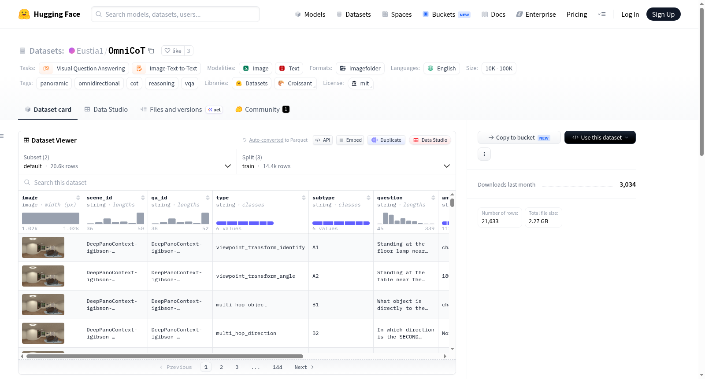Image resolution: width=705 pixels, height=379 pixels.
Task: Click the Text modality tag
Action: [x=289, y=68]
